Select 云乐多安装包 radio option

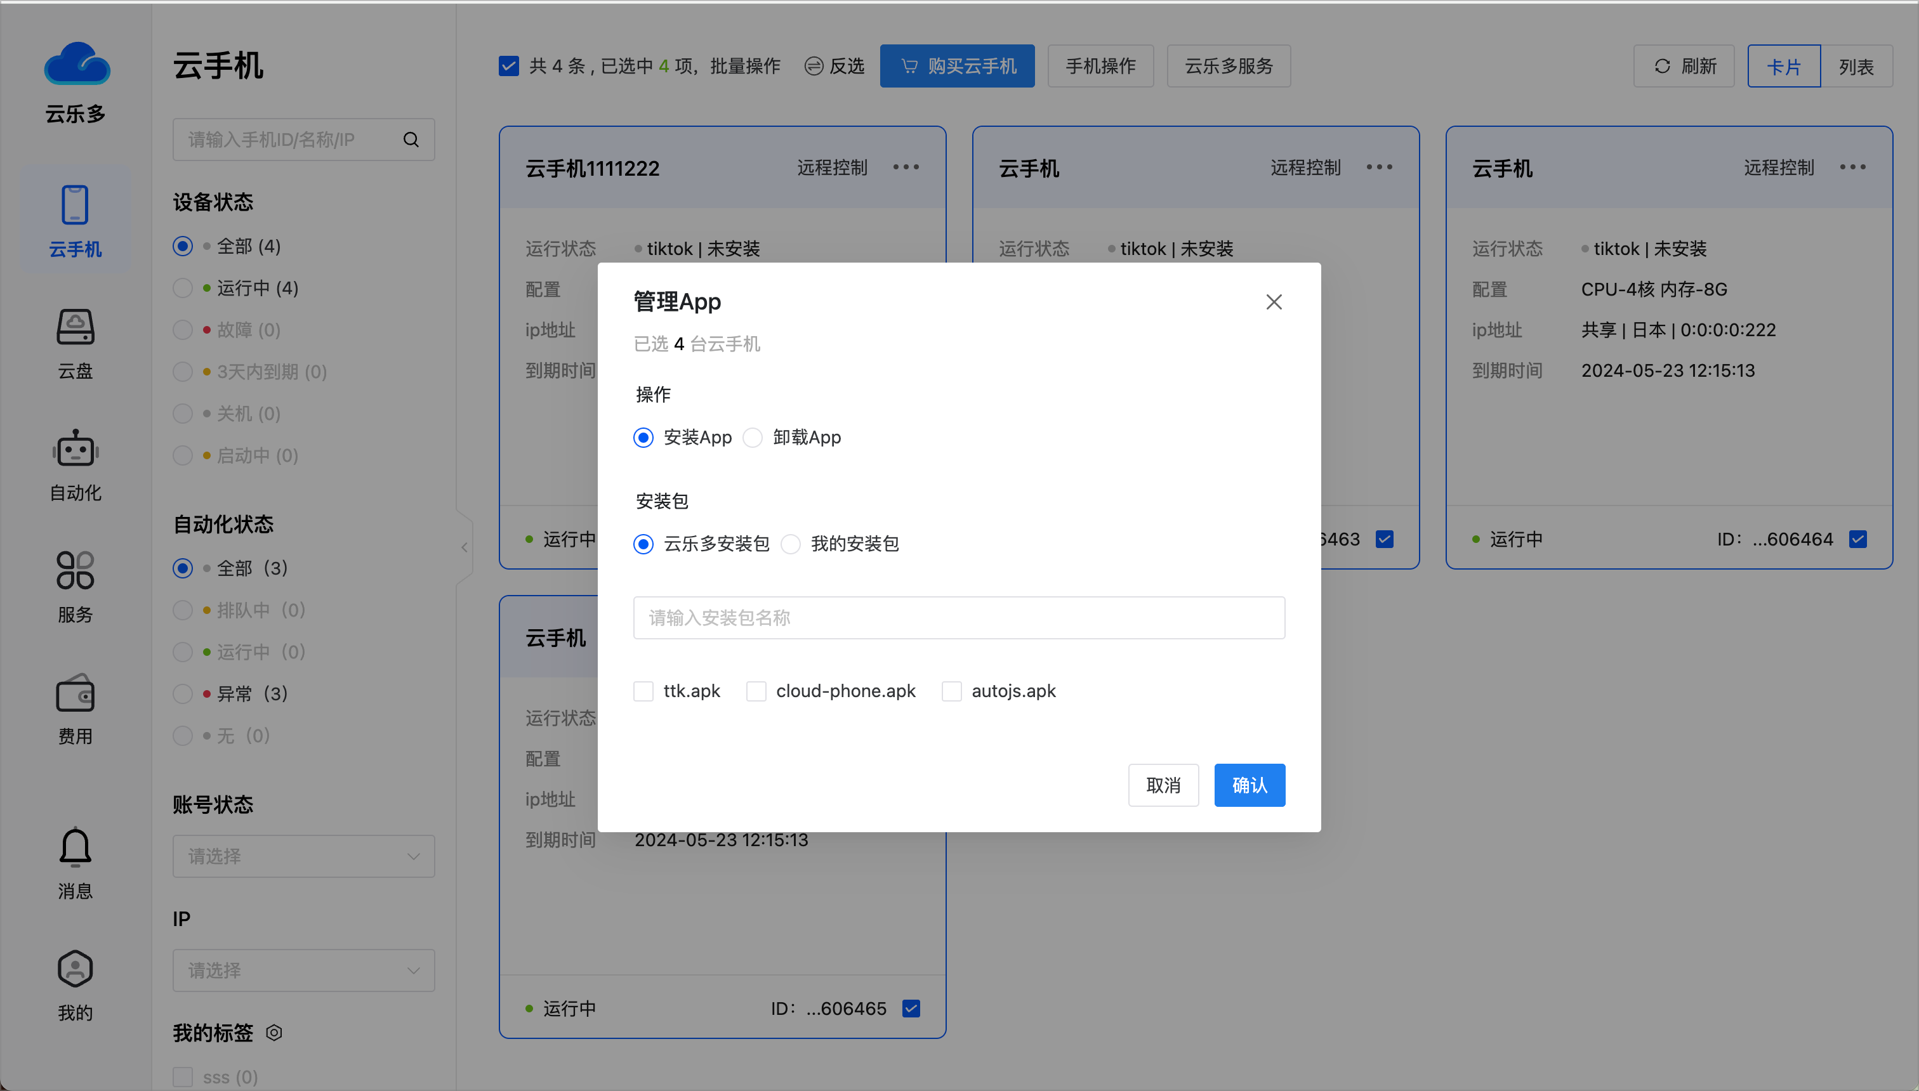(643, 544)
